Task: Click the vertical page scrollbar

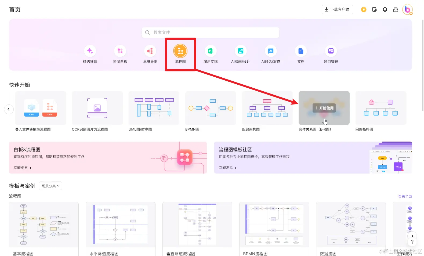Action: pos(423,66)
